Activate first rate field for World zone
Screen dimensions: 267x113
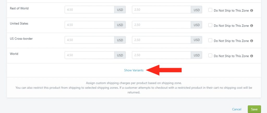point(90,55)
